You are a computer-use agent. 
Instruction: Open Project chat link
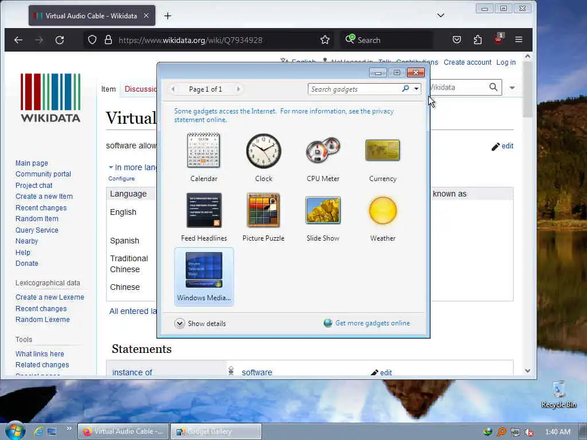pos(34,185)
